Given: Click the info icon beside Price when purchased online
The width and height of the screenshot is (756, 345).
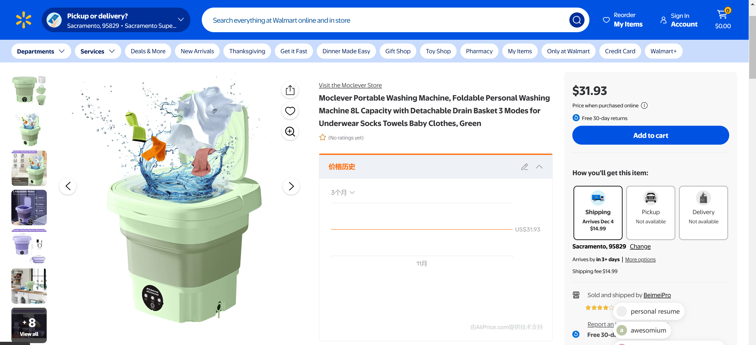Looking at the screenshot, I should click(644, 106).
